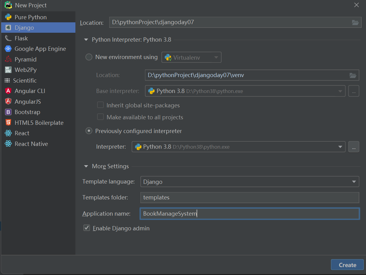Click the Bootstrap B icon
This screenshot has width=366, height=275.
tap(8, 112)
